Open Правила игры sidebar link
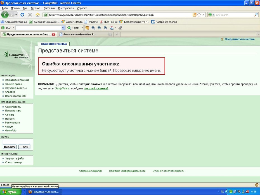Viewport: 260px width, 195px height. [x=13, y=111]
